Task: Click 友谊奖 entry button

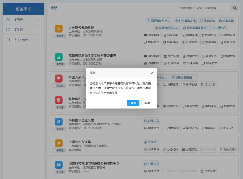Action: point(150,142)
